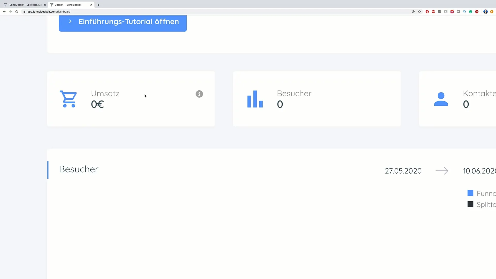Open the IQ extension icon
The height and width of the screenshot is (279, 496).
click(464, 12)
